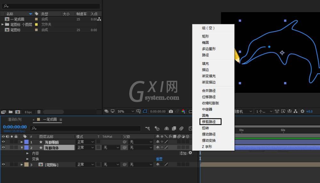The width and height of the screenshot is (320, 183).
Task: Toggle hide shy layers icon
Action: 166,128
